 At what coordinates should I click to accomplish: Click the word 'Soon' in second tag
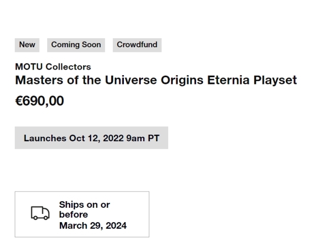click(x=91, y=45)
